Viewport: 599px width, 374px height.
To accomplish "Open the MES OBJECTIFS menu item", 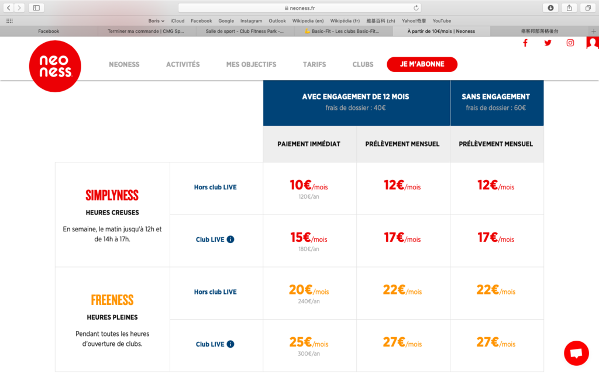I will click(x=251, y=64).
